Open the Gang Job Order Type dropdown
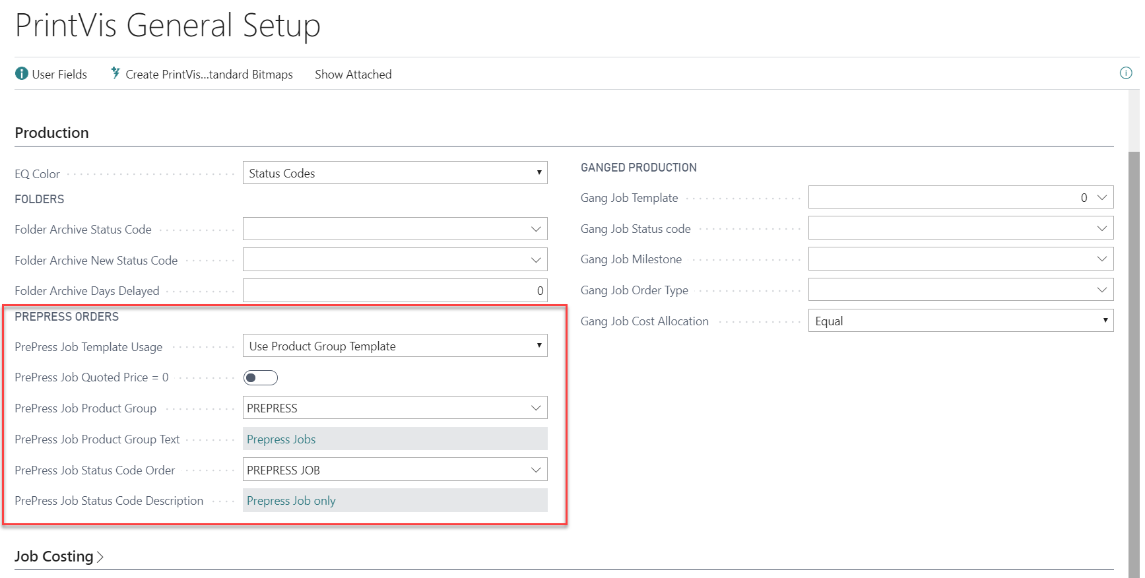The width and height of the screenshot is (1145, 578). click(1102, 290)
